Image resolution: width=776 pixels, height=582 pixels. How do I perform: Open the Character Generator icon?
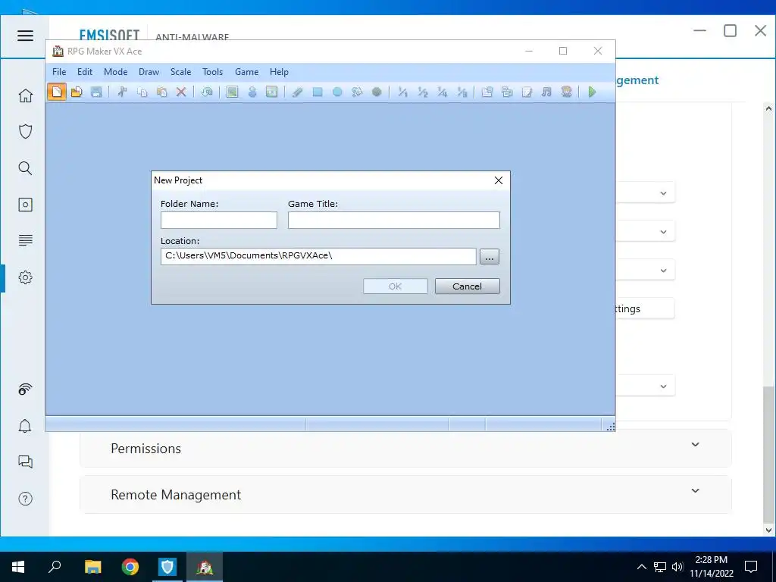pos(567,92)
